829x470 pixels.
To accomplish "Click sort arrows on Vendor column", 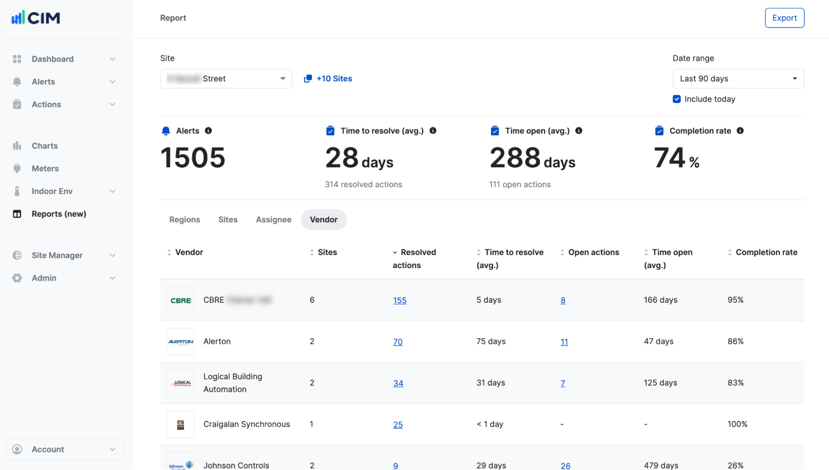I will [x=169, y=253].
